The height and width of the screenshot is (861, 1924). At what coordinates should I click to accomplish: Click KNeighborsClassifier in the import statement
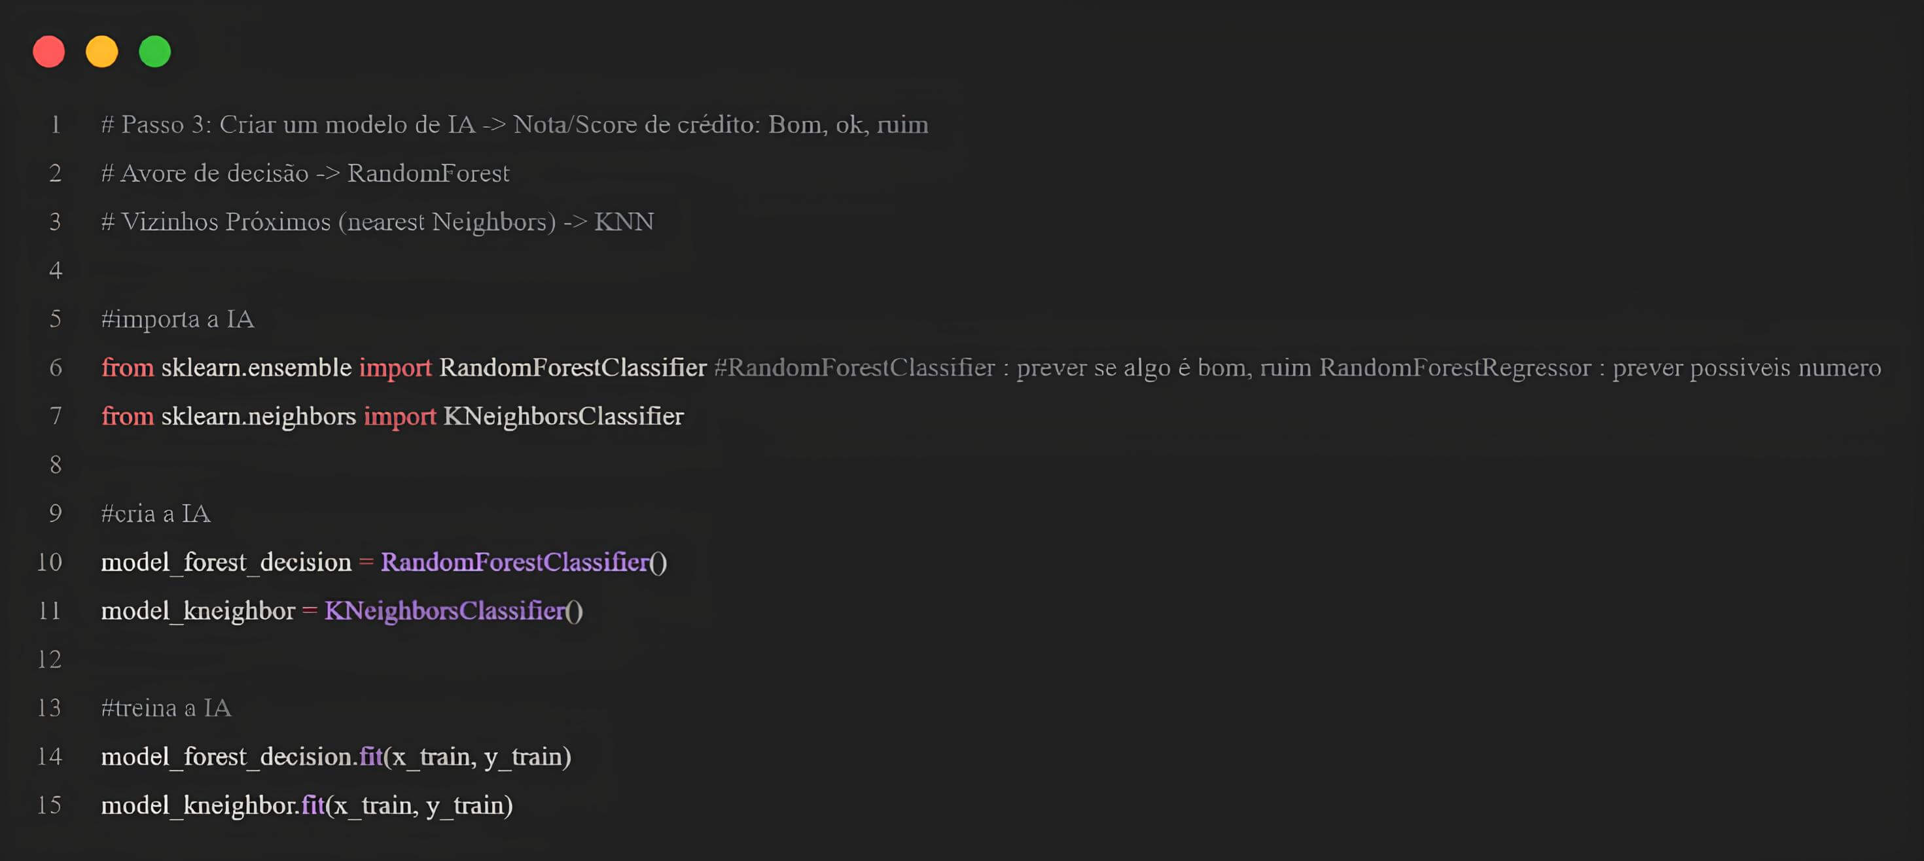(x=563, y=416)
